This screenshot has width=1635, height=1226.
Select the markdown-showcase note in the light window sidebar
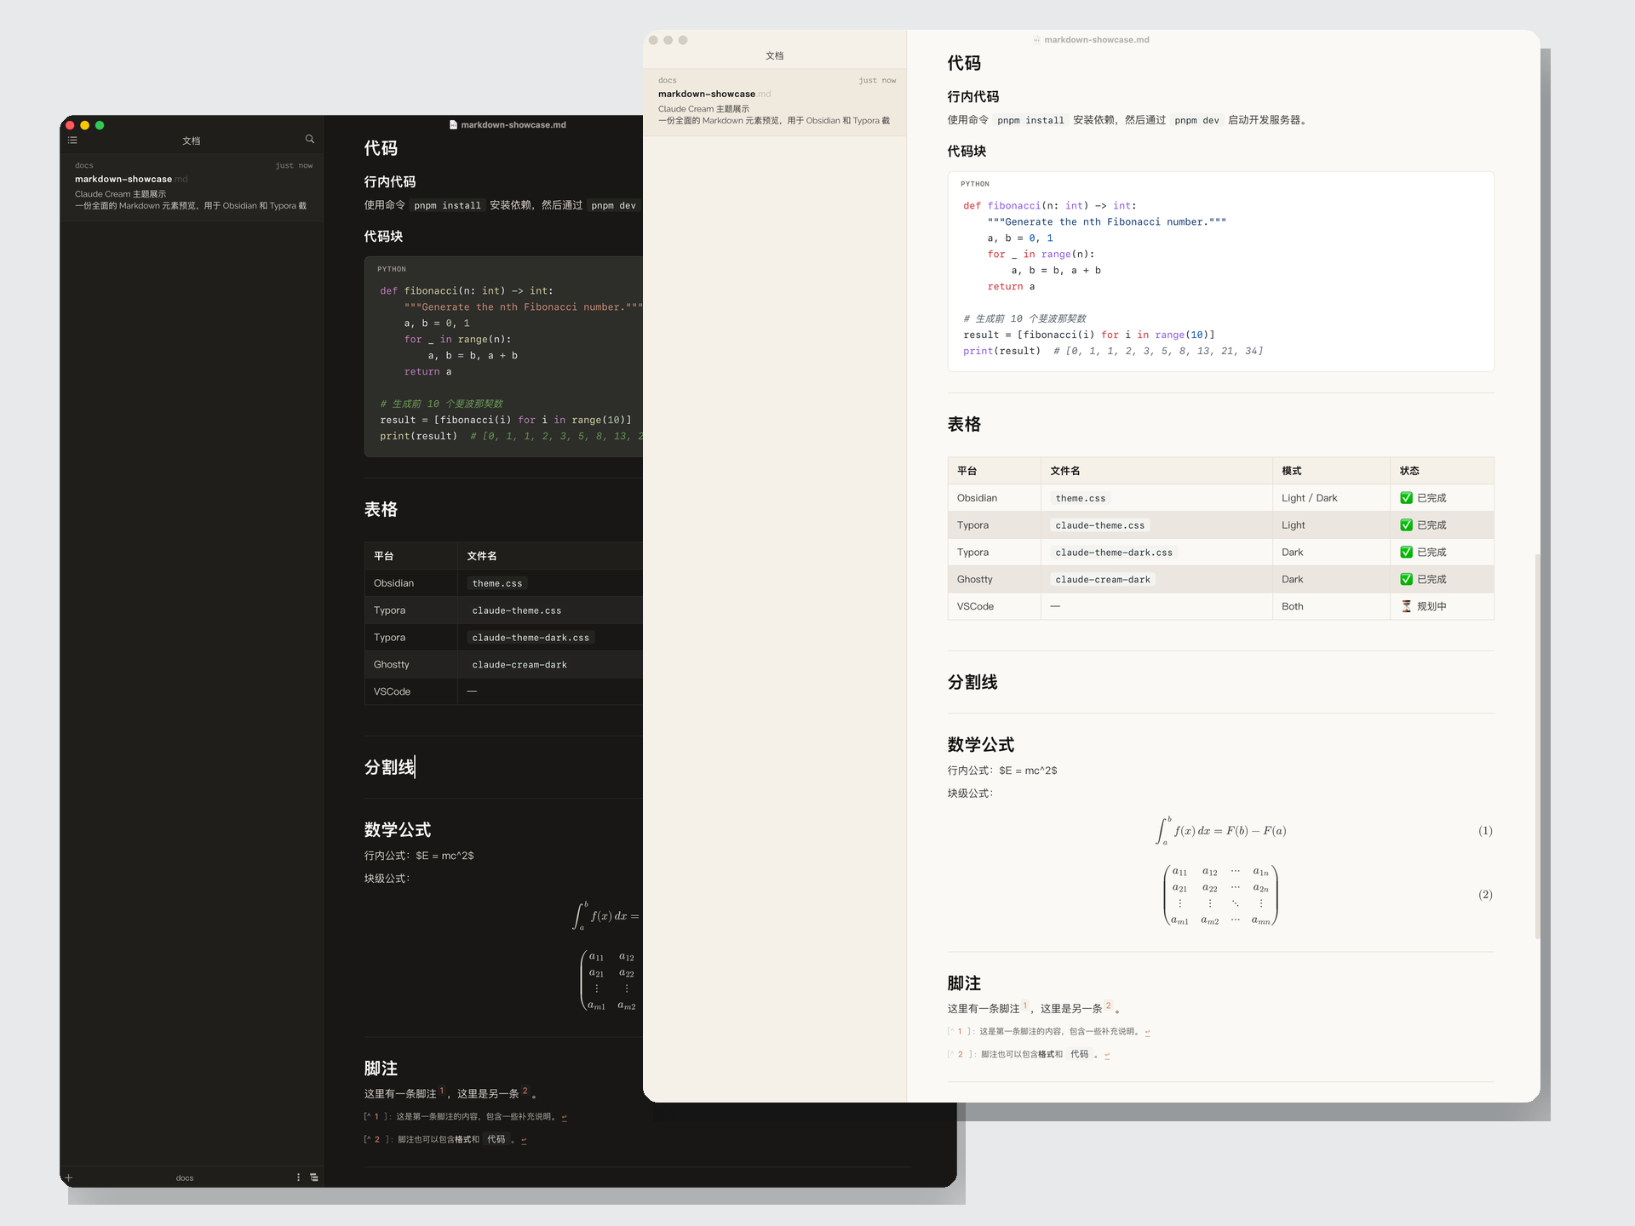pos(775,101)
